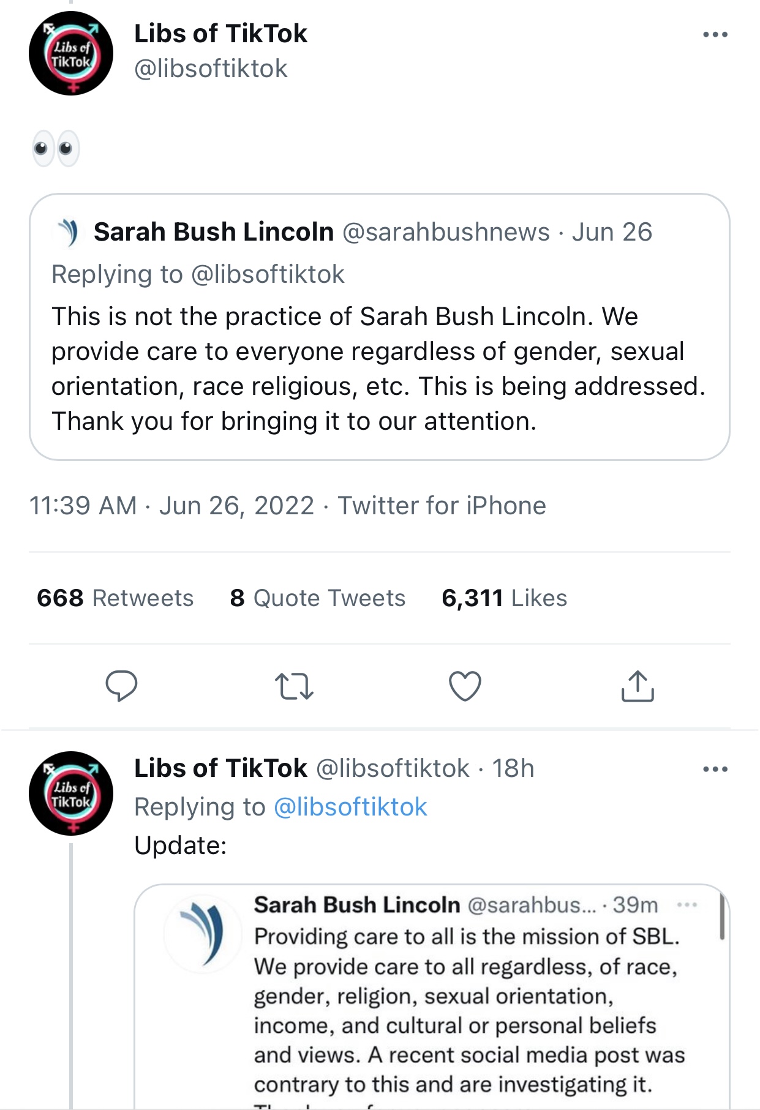
Task: Click the Twitter for iPhone source label
Action: point(442,506)
